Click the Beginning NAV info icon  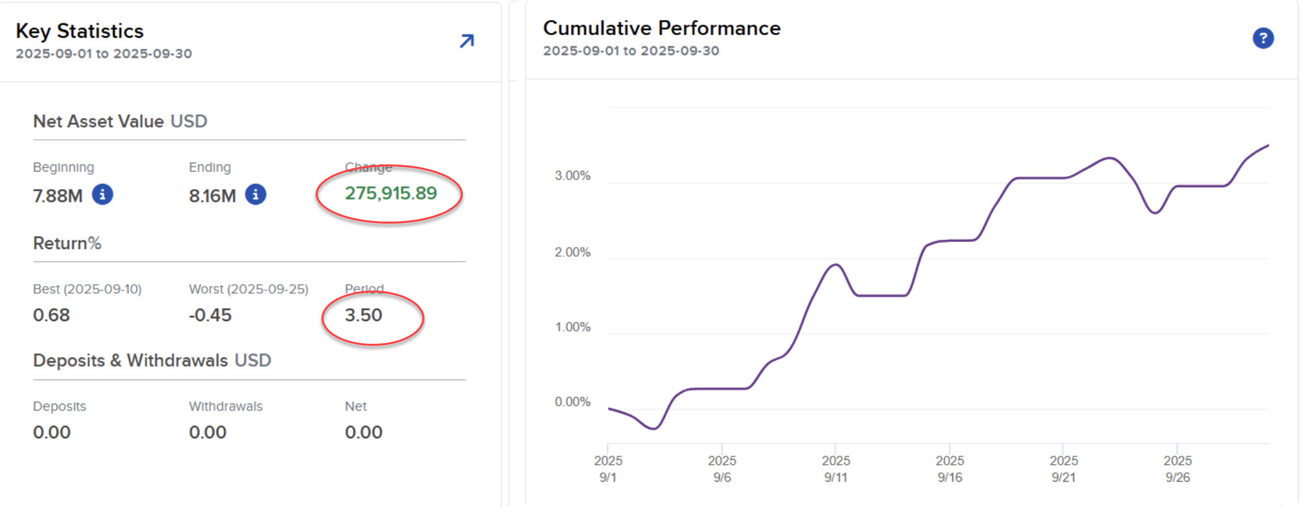(x=102, y=194)
